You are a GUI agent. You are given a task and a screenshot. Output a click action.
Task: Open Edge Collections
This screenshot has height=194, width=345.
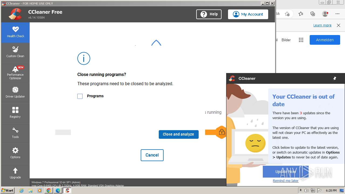coord(313,14)
